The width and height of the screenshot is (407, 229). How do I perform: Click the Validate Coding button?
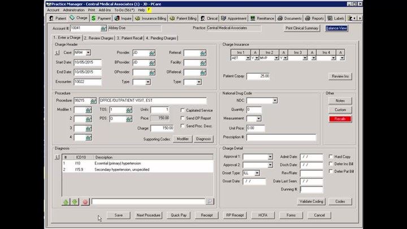(x=311, y=201)
